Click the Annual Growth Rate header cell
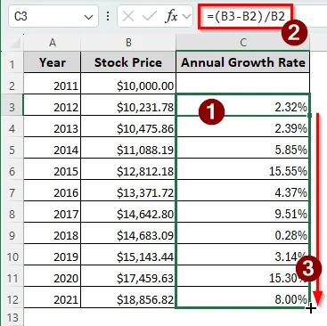Image resolution: width=327 pixels, height=326 pixels. tap(242, 62)
